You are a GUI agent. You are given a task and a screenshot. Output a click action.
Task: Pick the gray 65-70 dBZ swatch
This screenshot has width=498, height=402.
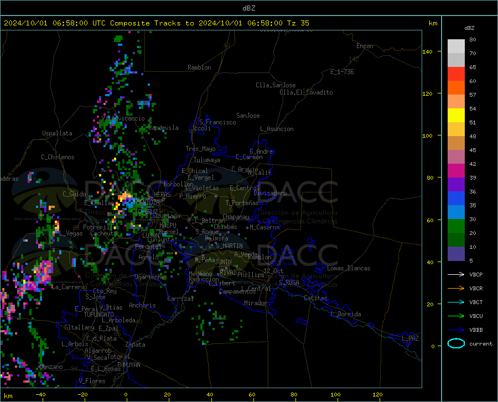(456, 60)
